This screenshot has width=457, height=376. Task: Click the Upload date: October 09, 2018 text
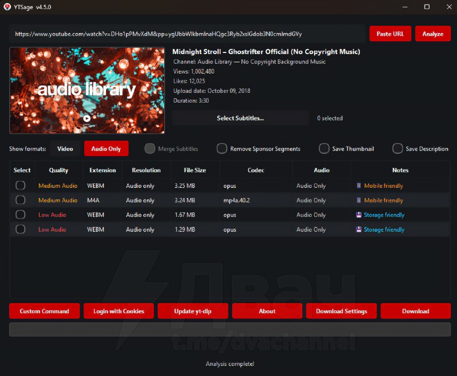[x=211, y=91]
